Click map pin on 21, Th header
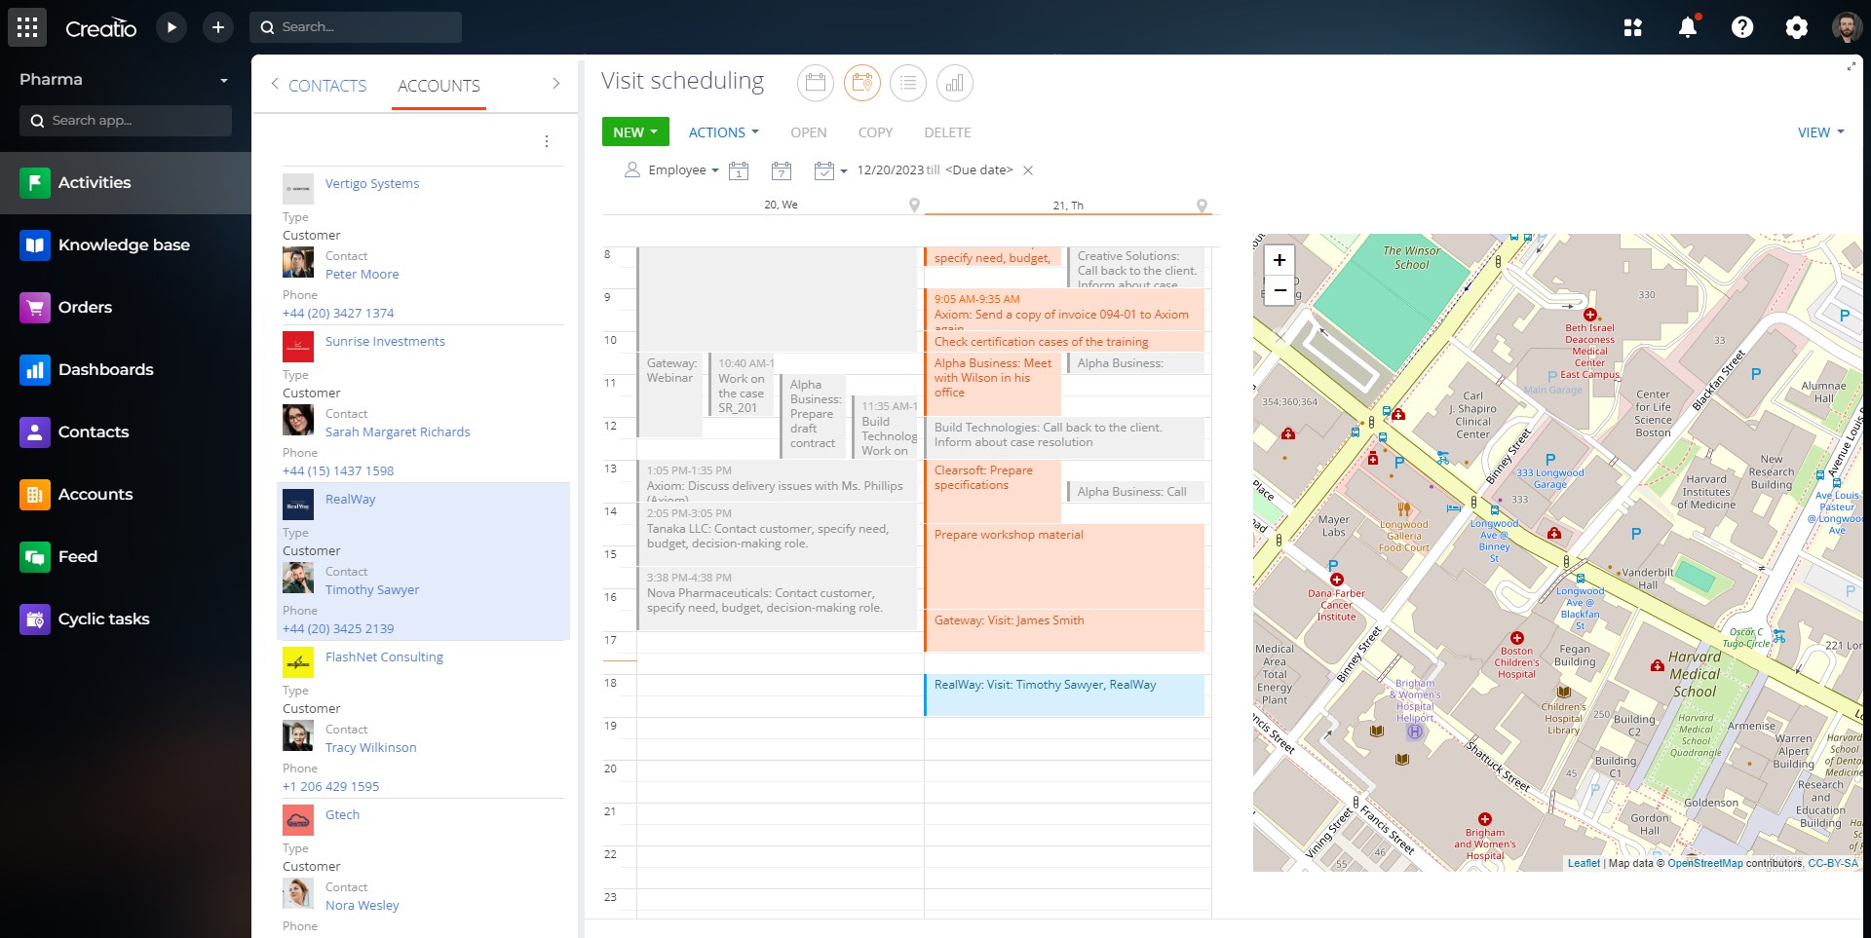This screenshot has width=1871, height=938. click(1202, 206)
